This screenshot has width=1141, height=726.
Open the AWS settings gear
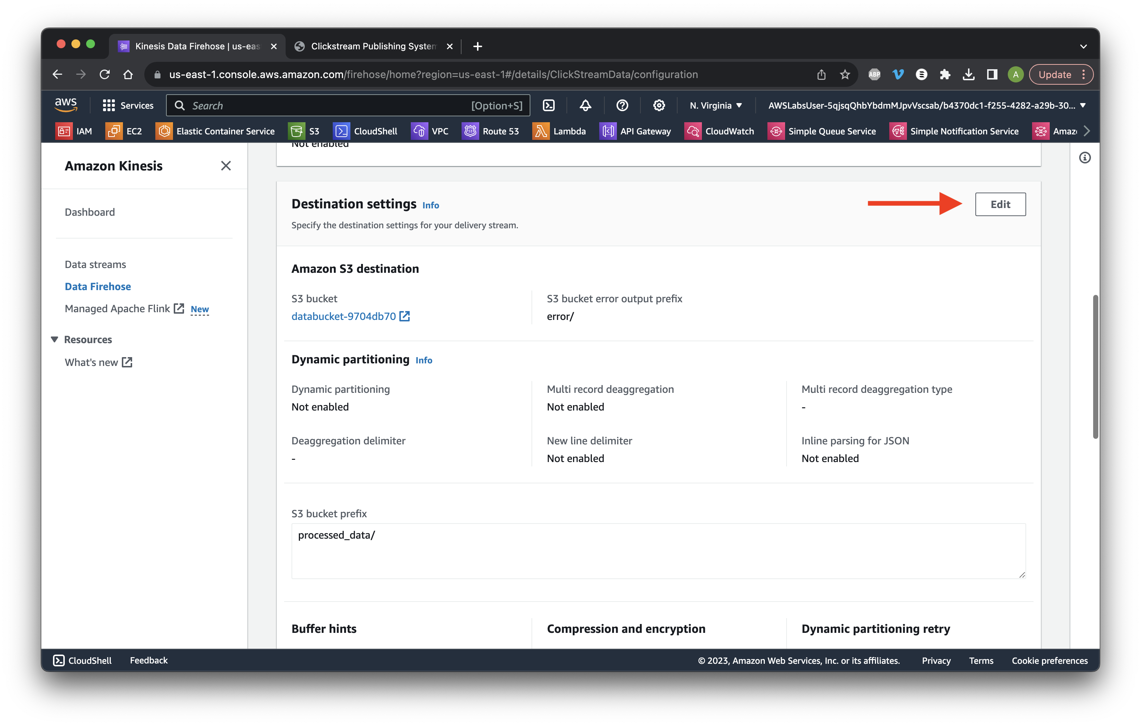click(x=659, y=105)
